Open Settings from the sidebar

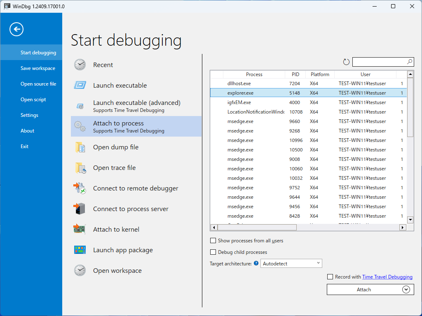[31, 115]
